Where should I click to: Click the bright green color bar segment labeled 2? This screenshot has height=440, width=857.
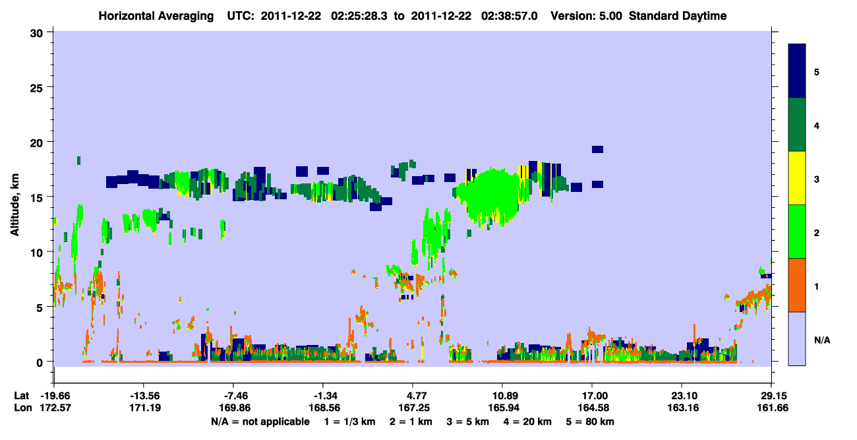pyautogui.click(x=797, y=231)
